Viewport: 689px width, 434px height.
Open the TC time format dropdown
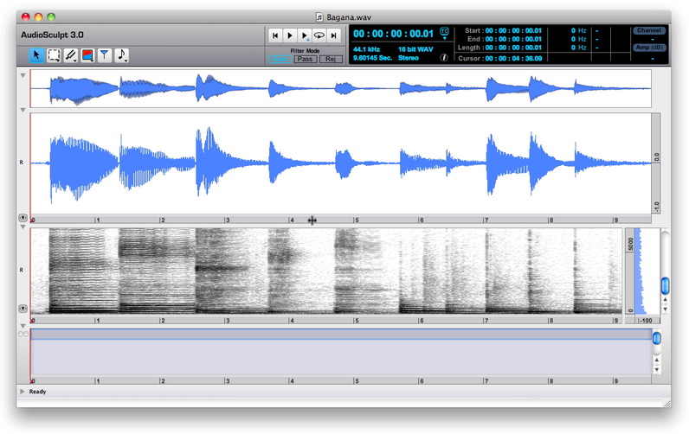click(x=444, y=34)
